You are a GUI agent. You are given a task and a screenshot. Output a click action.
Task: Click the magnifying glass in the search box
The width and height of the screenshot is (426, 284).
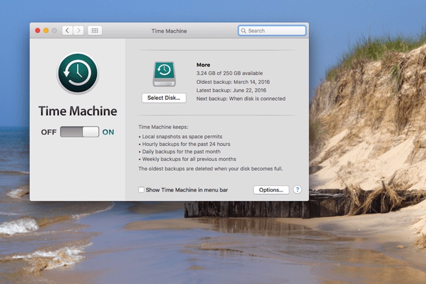click(244, 31)
